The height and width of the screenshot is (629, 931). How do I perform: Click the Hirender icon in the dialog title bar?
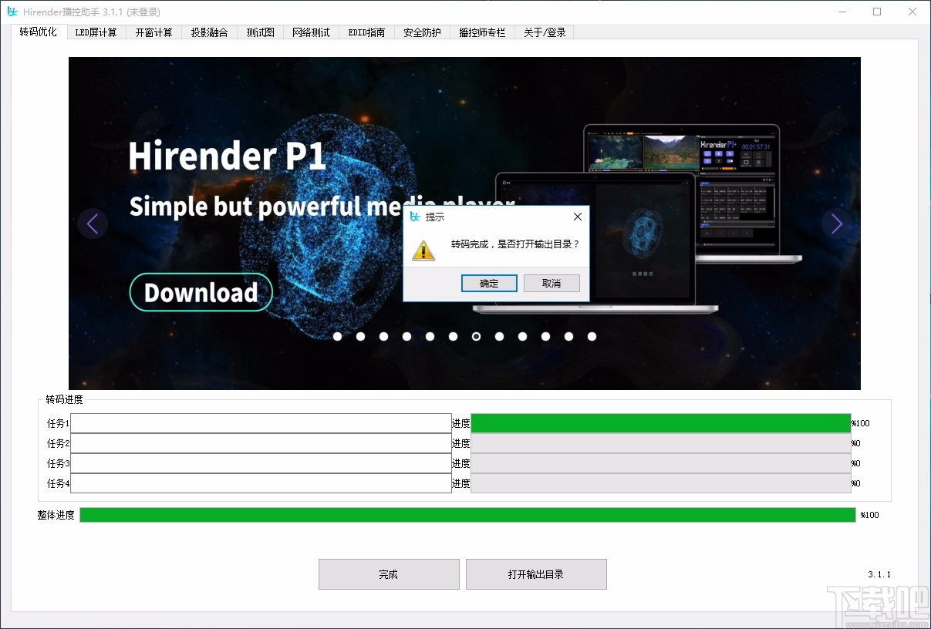415,217
